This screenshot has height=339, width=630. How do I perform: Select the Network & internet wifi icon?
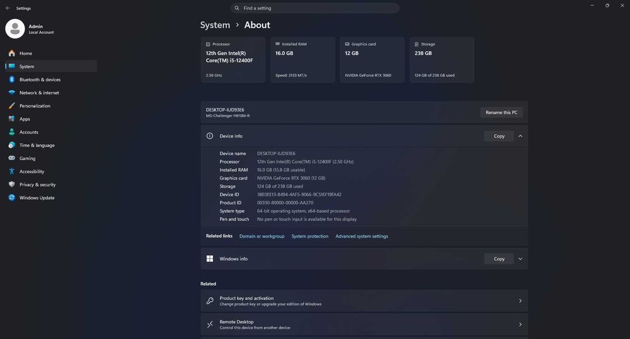pos(11,93)
